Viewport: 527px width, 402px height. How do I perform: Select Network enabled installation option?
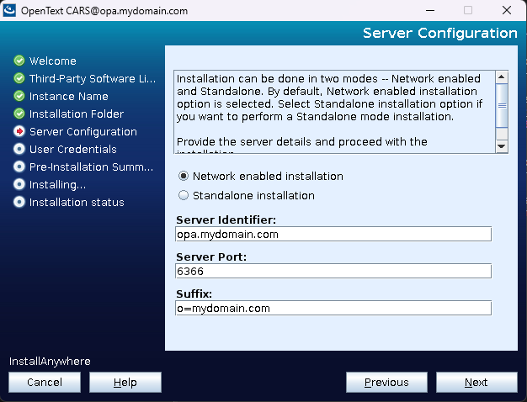pos(184,177)
